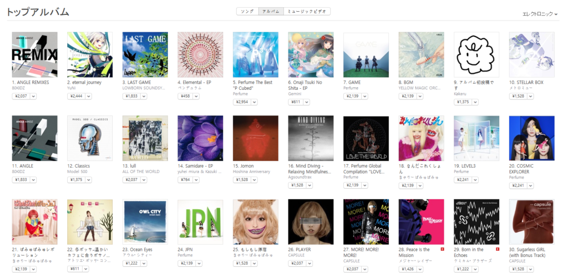Screen dimensions: 568x278
Task: Click the explicit badge beside Peace Is the Mission
Action: (x=442, y=249)
